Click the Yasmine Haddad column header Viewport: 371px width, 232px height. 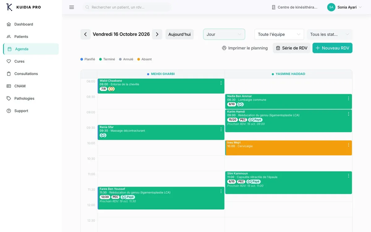pyautogui.click(x=288, y=74)
